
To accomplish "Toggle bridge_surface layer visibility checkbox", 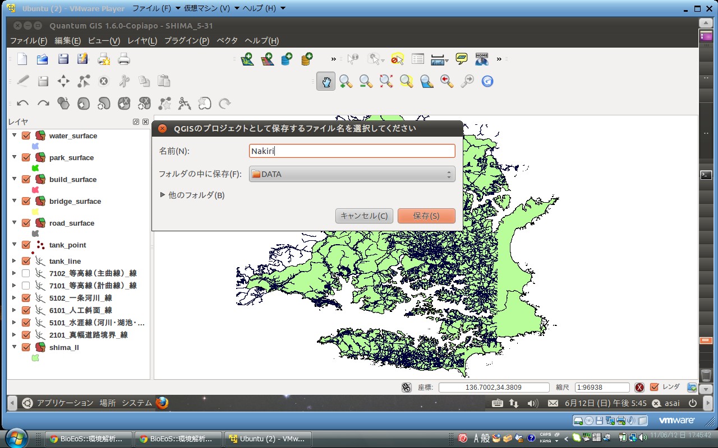I will (x=26, y=201).
